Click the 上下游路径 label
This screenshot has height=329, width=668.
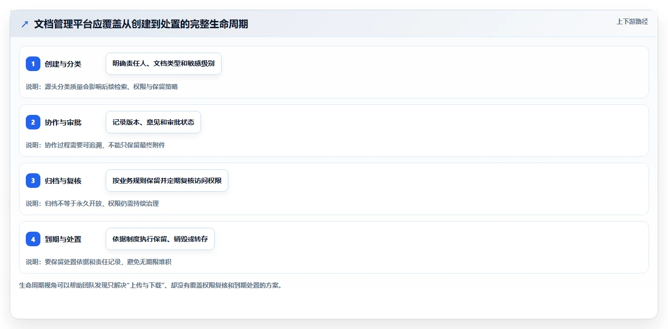[x=632, y=21]
